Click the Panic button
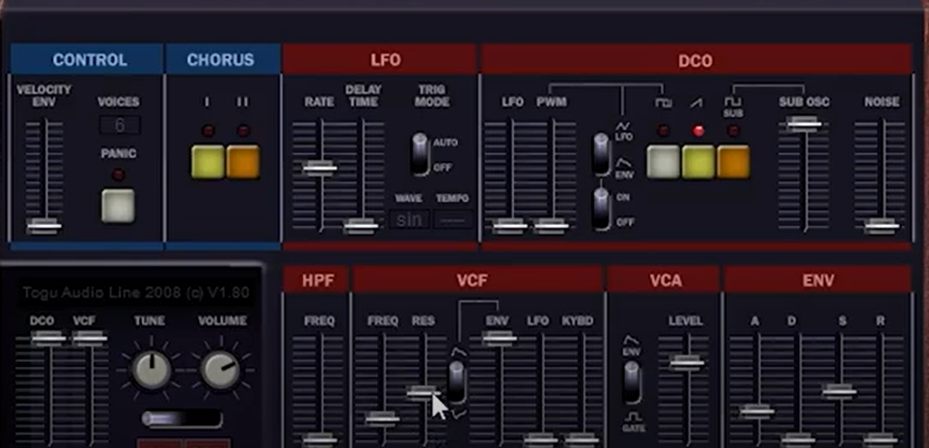The width and height of the screenshot is (929, 448). [x=117, y=205]
